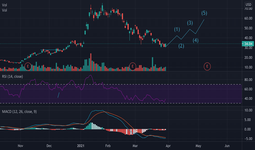Click the 20.00 price axis label
This screenshot has height=150, width=255.
click(248, 57)
